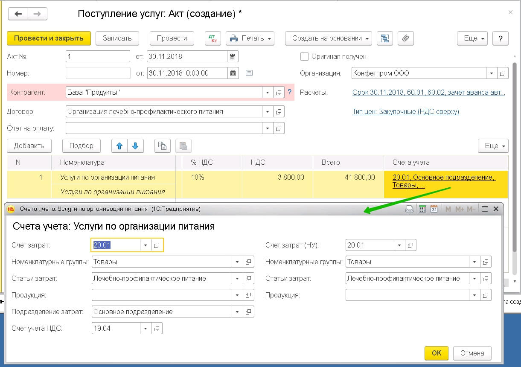Image resolution: width=521 pixels, height=367 pixels.
Task: Open the Тип цен: Закупочные link
Action: 405,112
